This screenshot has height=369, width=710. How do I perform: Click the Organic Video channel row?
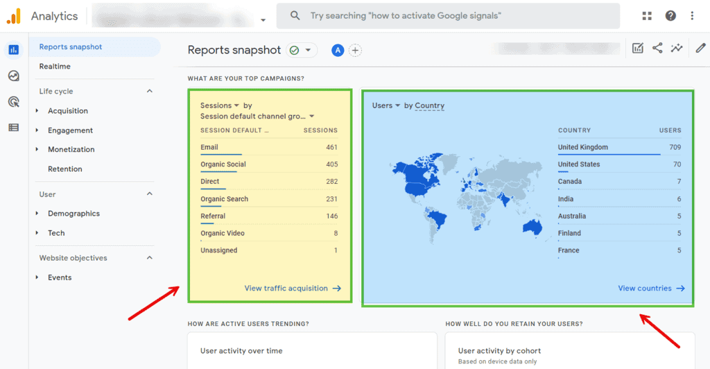[269, 233]
